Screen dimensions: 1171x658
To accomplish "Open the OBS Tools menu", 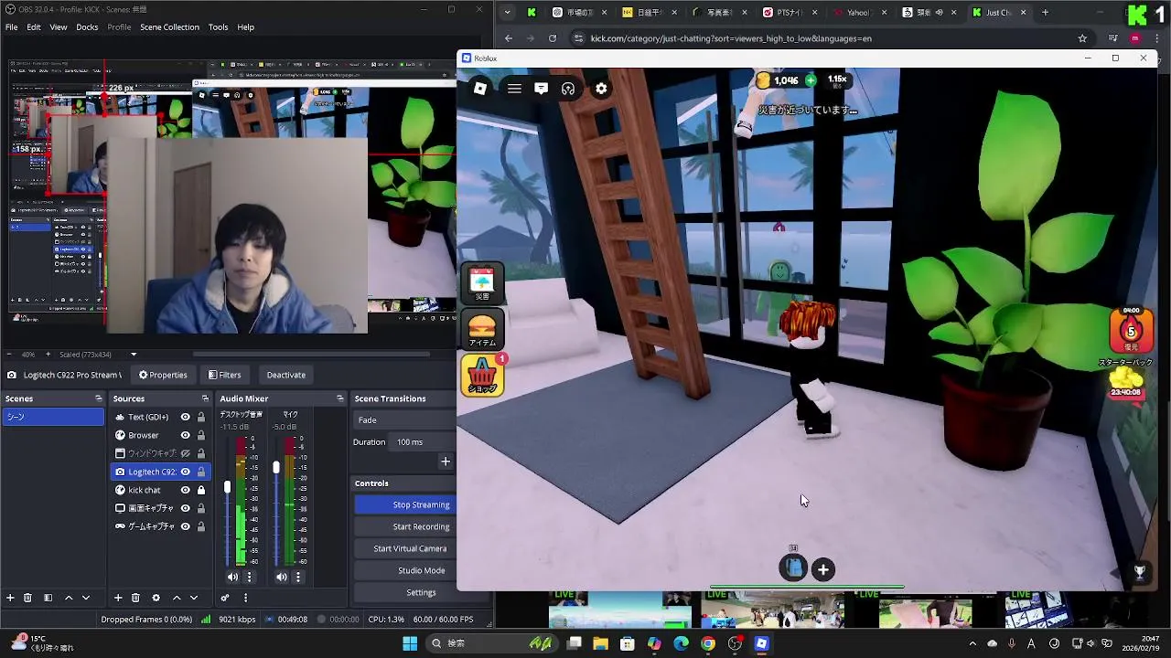I will tap(218, 27).
